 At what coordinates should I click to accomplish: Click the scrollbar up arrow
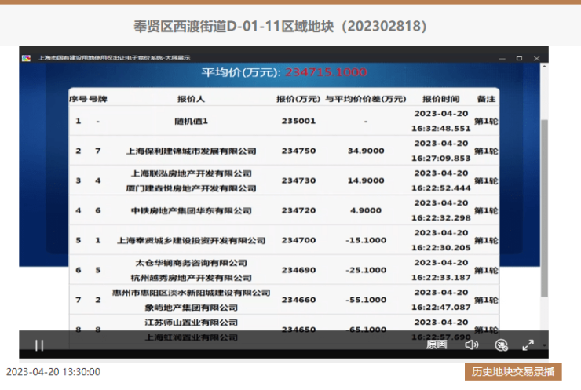point(544,67)
